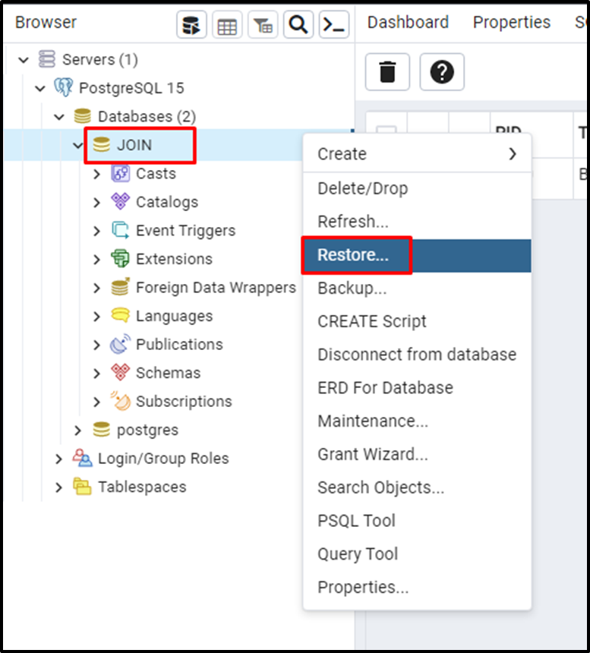This screenshot has height=653, width=590.
Task: Open help using the question mark button
Action: [442, 71]
